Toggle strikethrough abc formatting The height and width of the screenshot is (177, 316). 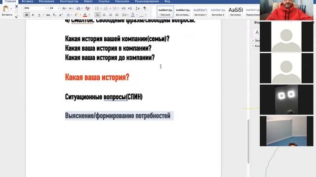(48, 15)
